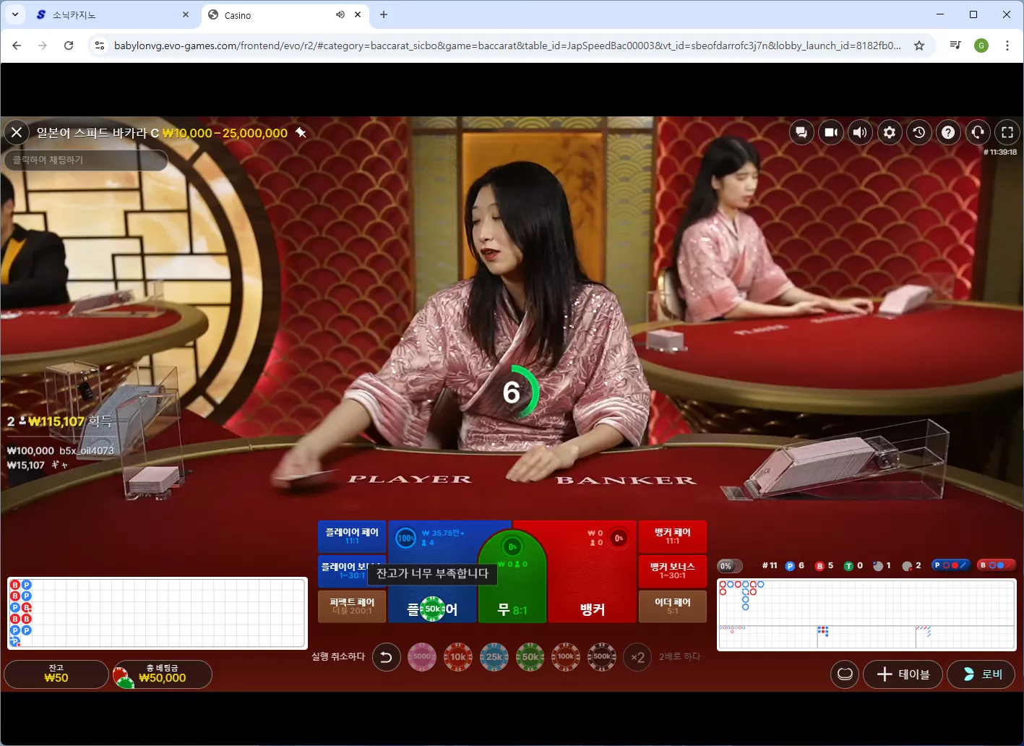
Task: Click the blue P next-hand prediction button
Action: (x=950, y=565)
